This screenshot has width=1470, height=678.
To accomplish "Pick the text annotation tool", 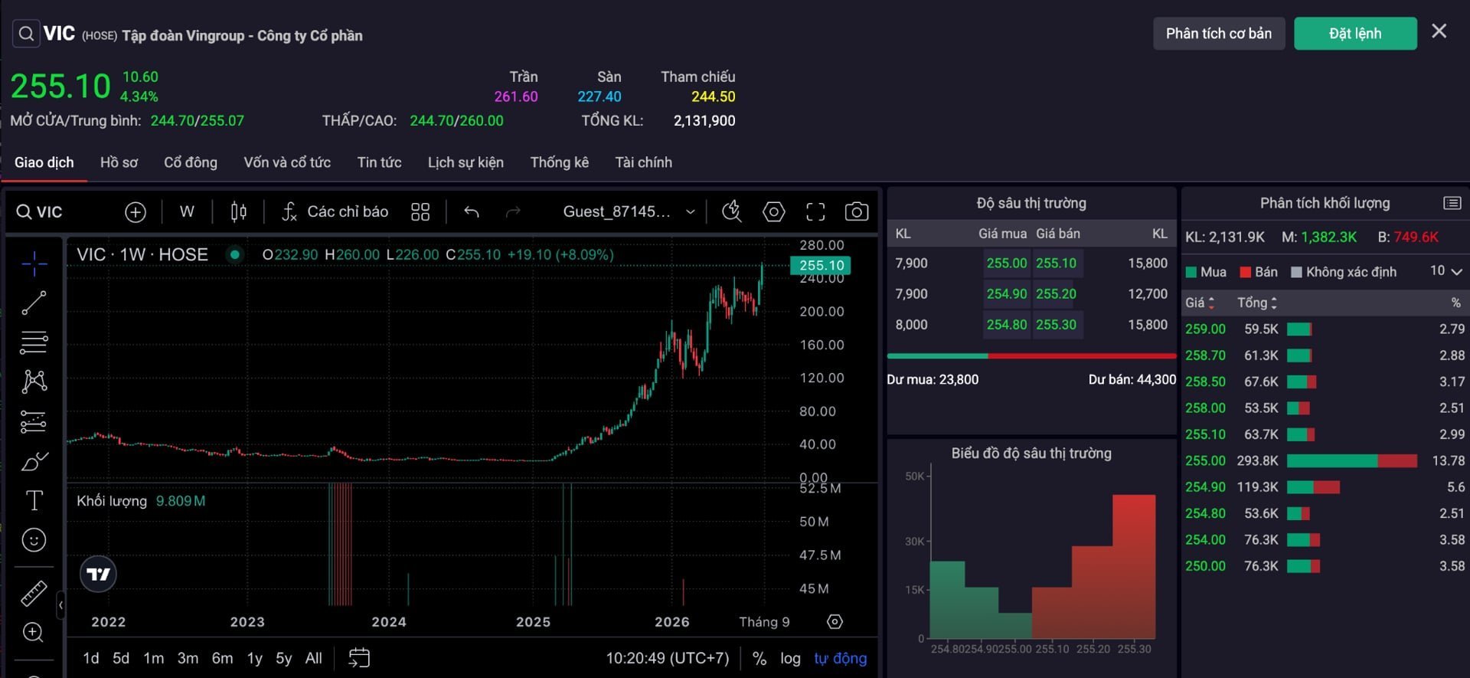I will pyautogui.click(x=34, y=500).
